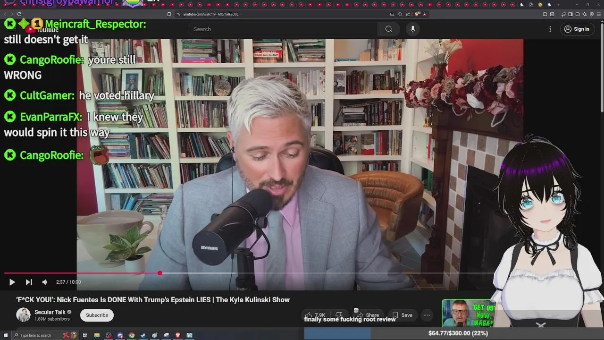Viewport: 604px width, 340px height.
Task: Seek using the red progress bar scrubber
Action: (160, 273)
